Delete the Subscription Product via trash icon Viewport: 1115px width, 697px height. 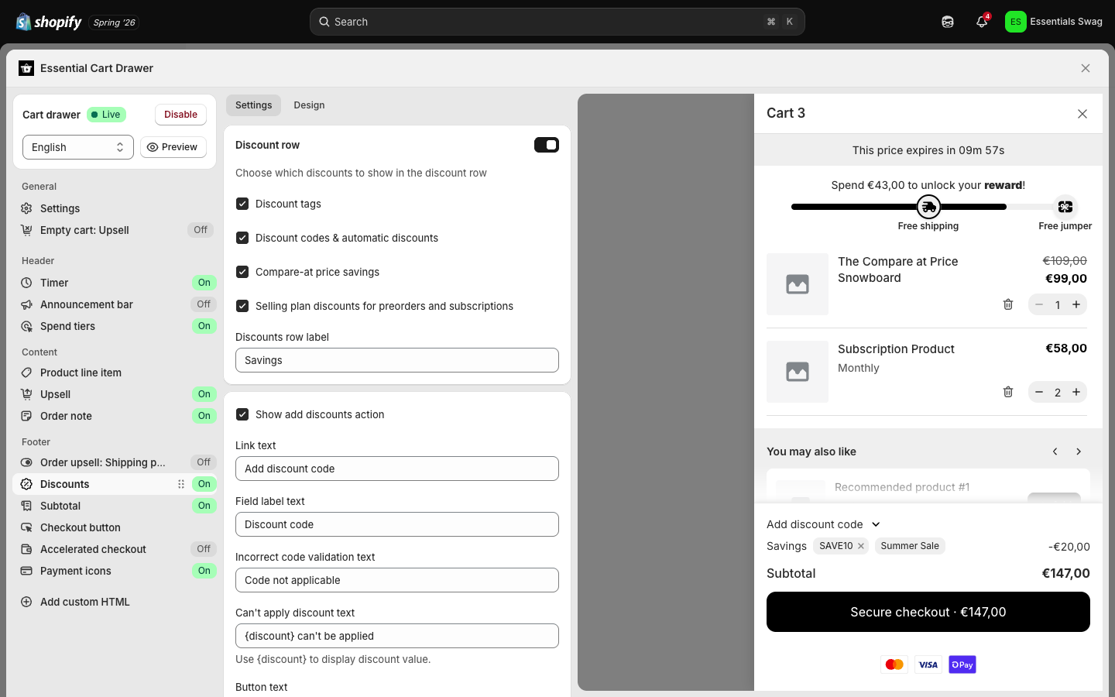click(x=1008, y=392)
